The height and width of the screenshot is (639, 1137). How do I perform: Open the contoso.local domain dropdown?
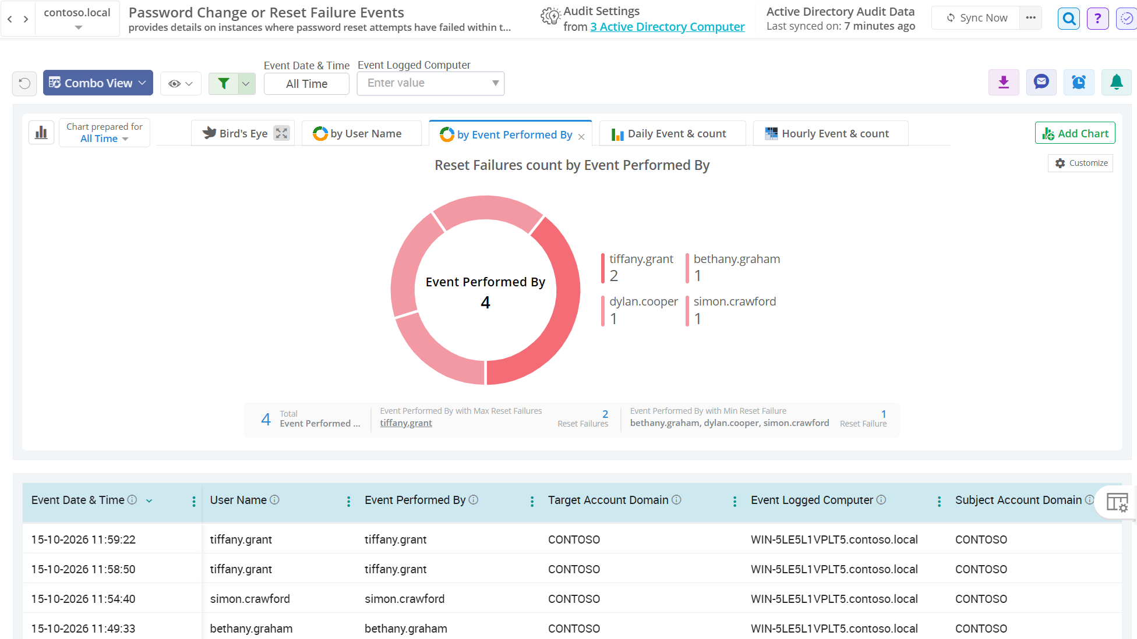coord(77,19)
